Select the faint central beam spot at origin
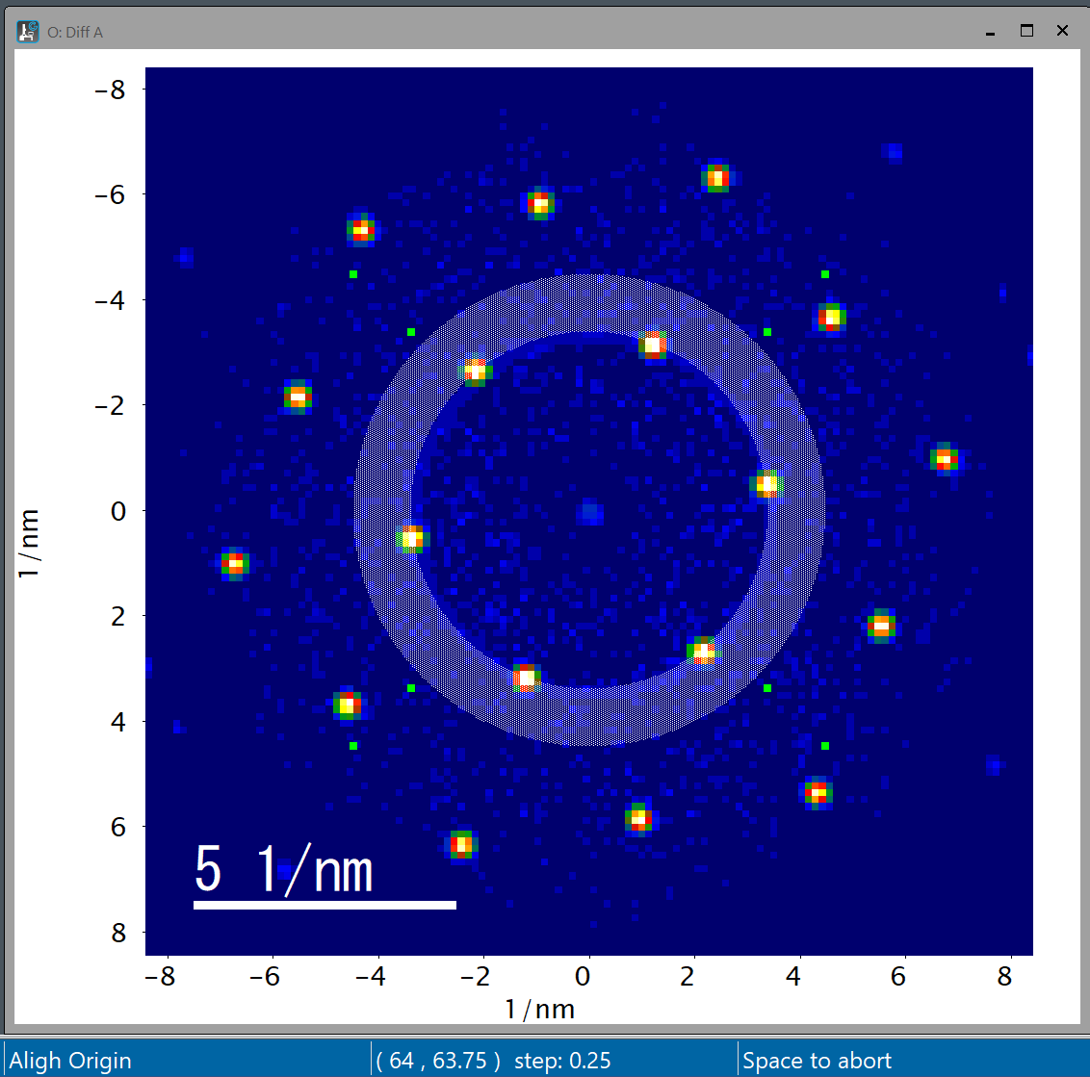 589,512
